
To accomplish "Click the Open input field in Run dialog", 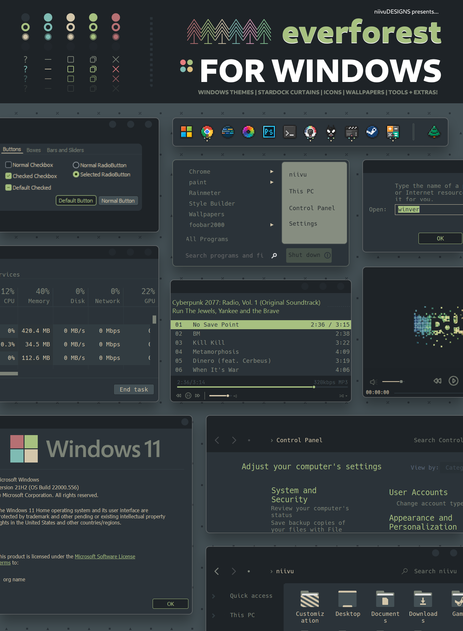I will (x=429, y=209).
